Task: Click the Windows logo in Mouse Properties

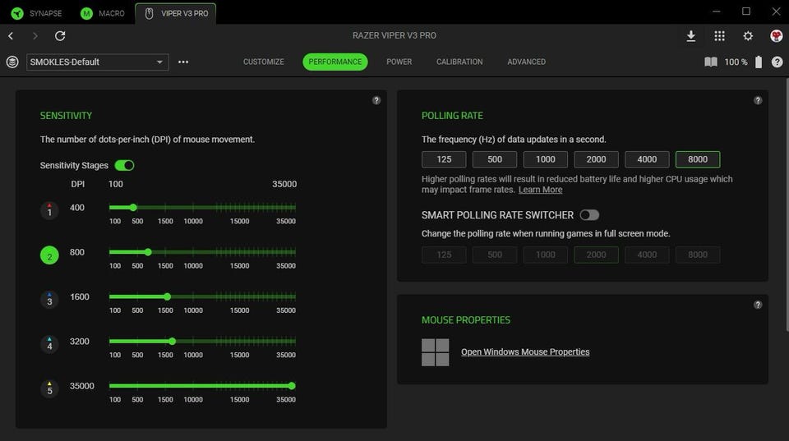Action: 435,352
